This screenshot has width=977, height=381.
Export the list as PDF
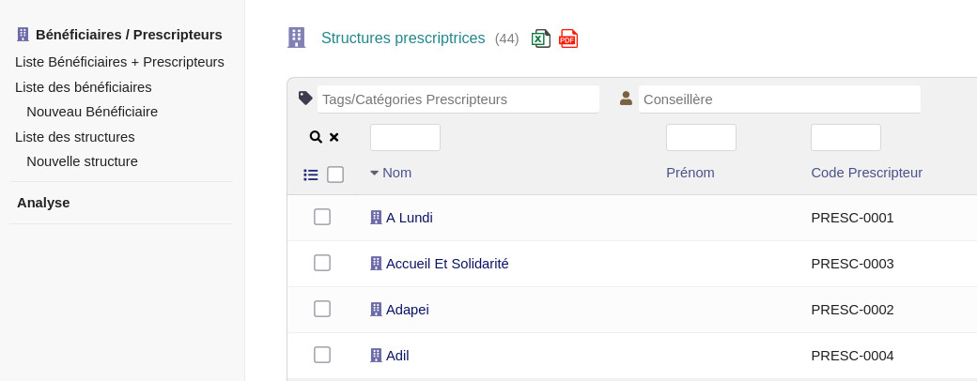(x=568, y=38)
